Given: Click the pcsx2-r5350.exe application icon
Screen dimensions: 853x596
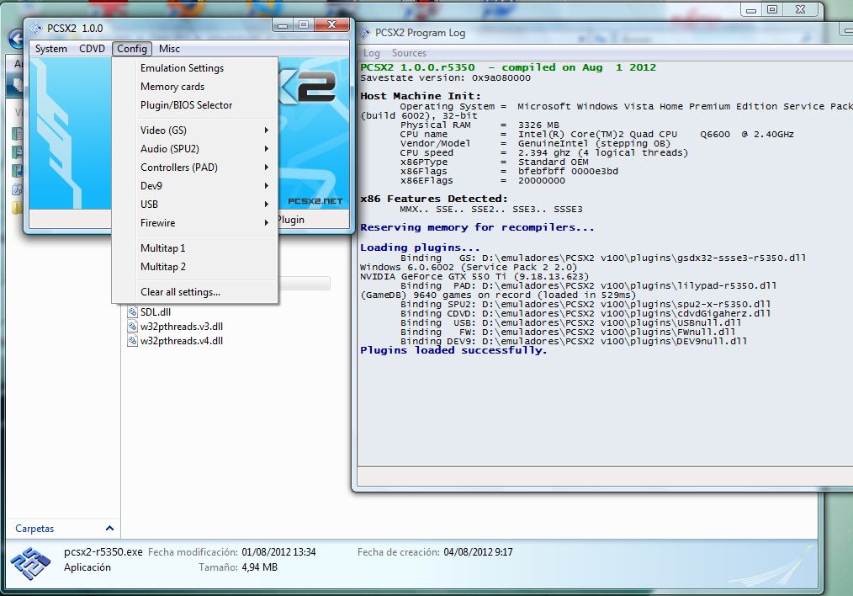Looking at the screenshot, I should (30, 563).
